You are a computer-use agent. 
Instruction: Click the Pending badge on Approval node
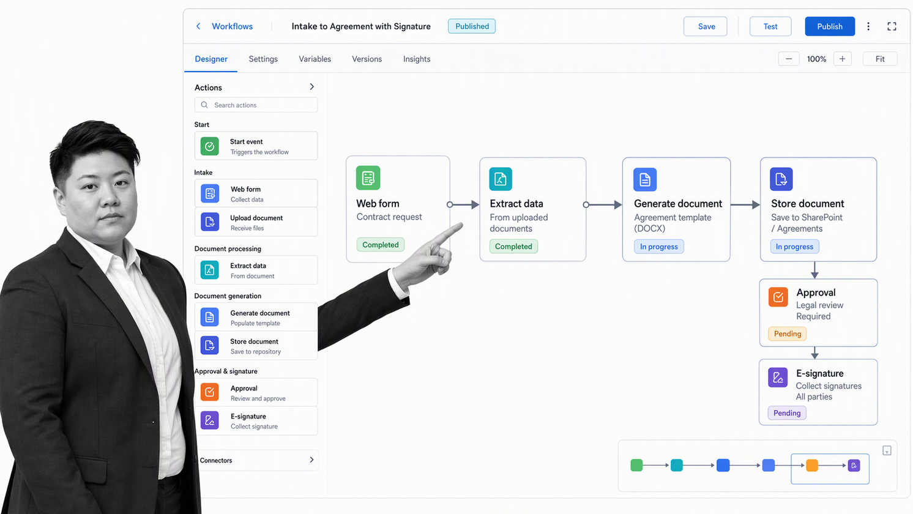coord(788,333)
